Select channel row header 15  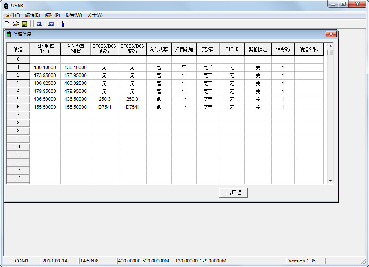click(18, 178)
